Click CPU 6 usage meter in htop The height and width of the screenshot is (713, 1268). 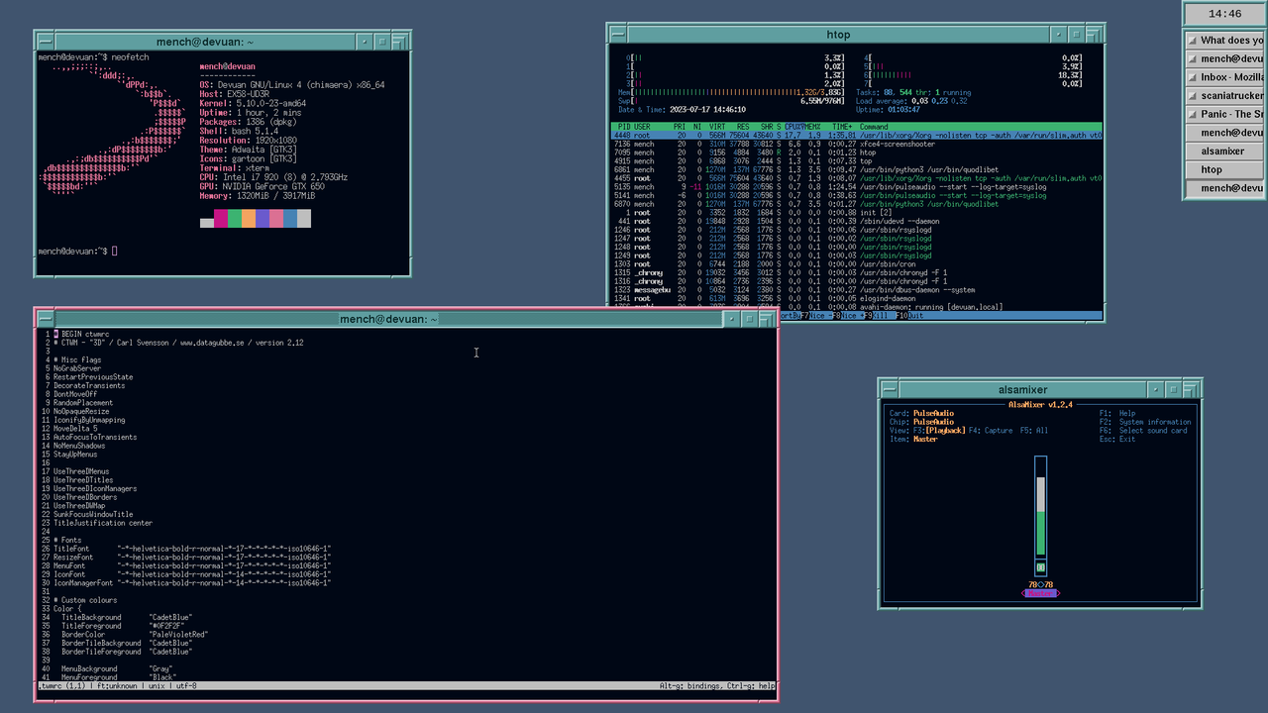pos(973,75)
